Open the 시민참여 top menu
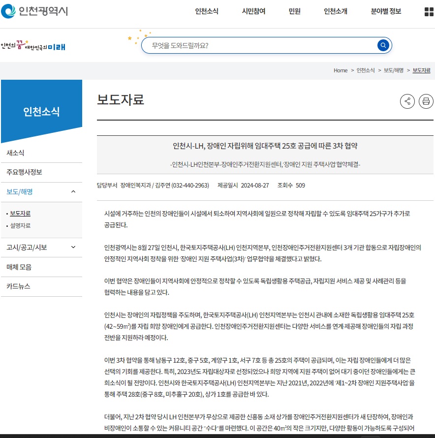Viewport: 435px width, 438px height. click(253, 11)
